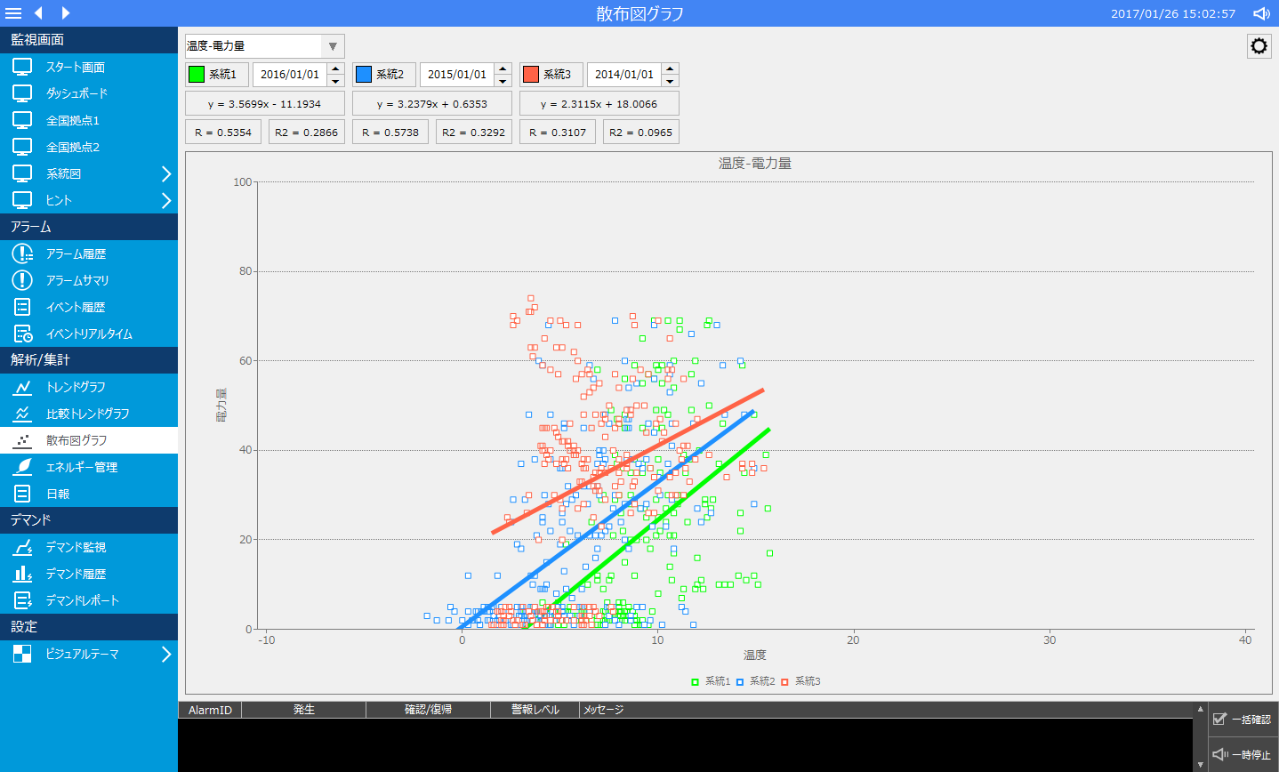Click the 比較トレンドグラフ chart icon
Viewport: 1279px width, 772px height.
[22, 414]
